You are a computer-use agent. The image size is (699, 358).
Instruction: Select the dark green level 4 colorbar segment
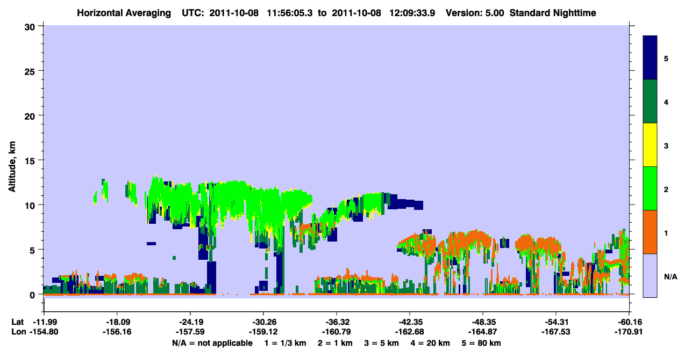click(650, 101)
